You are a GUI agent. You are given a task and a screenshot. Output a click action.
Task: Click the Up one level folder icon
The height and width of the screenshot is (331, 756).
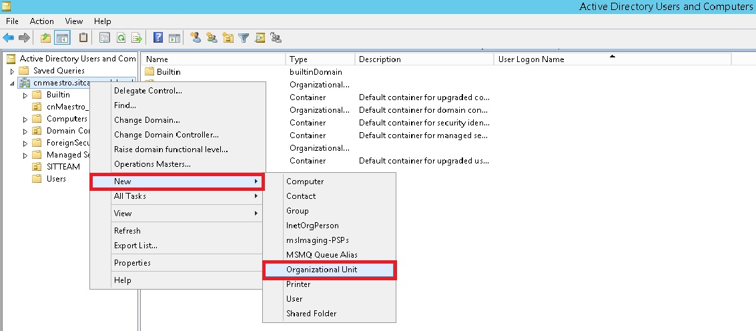click(x=45, y=38)
